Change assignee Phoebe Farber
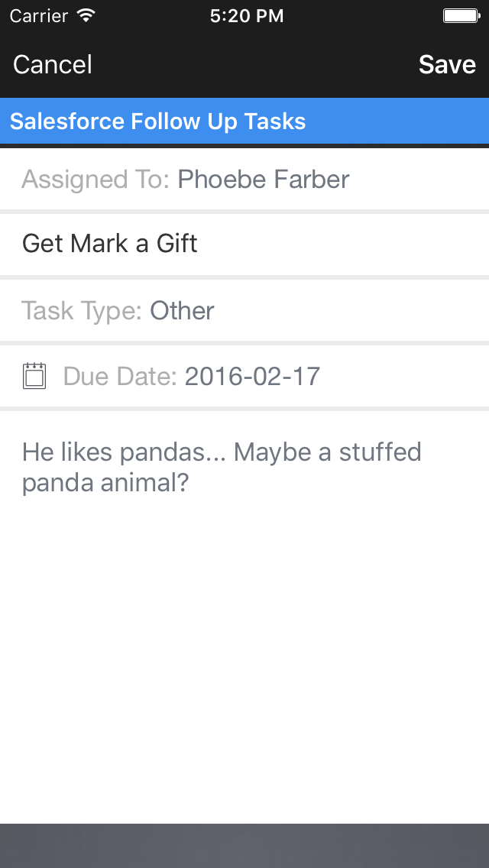Screen dimensions: 489x868 point(264,180)
